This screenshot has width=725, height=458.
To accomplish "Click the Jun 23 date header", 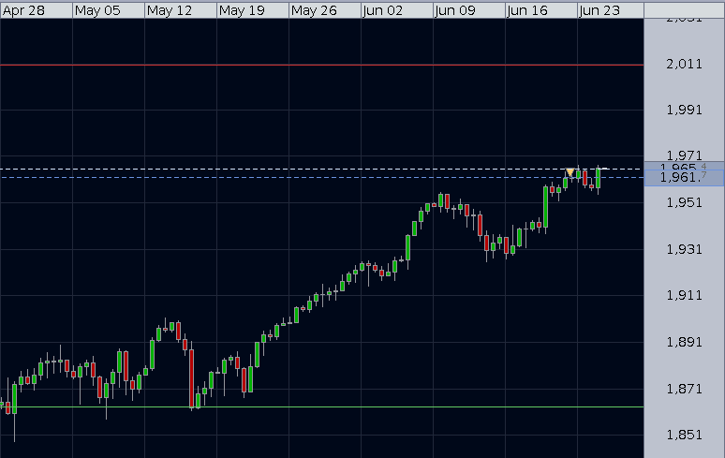I will (x=611, y=10).
